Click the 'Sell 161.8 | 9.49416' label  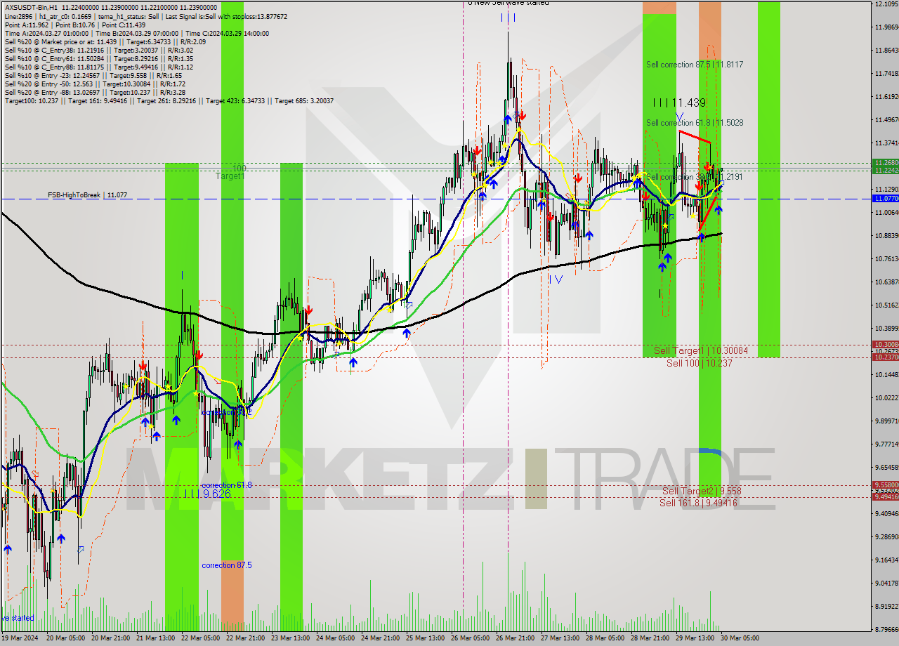(x=698, y=503)
